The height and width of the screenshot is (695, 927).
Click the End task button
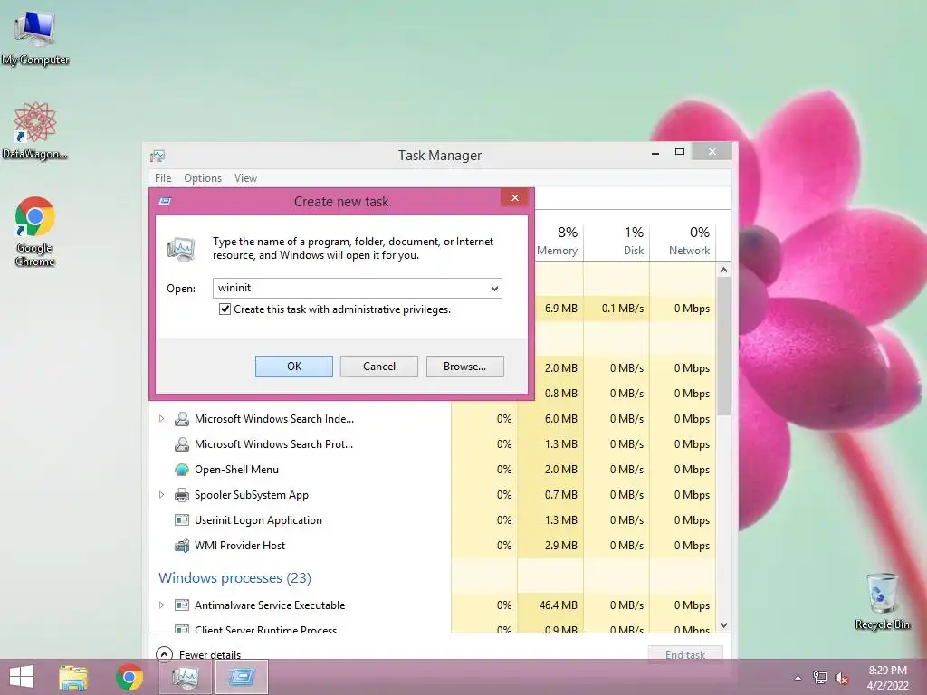pyautogui.click(x=685, y=654)
